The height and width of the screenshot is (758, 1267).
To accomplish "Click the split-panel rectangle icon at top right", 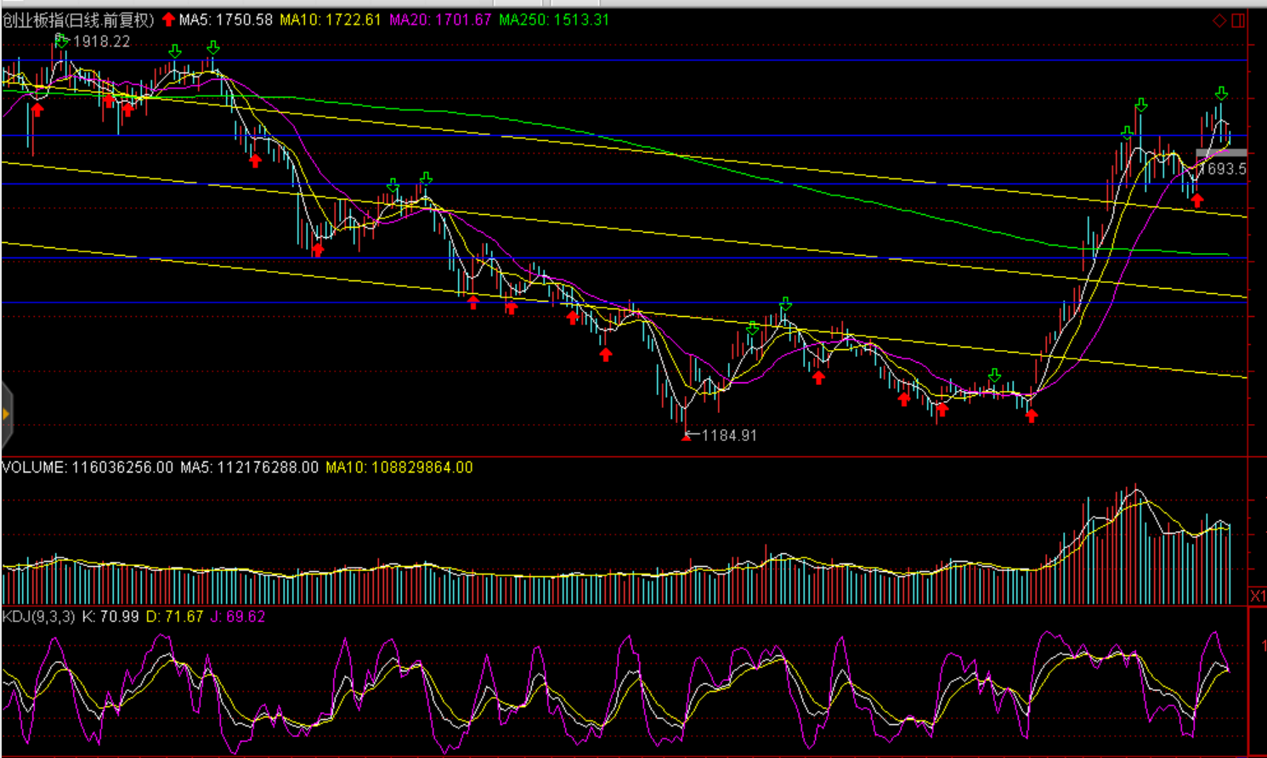I will point(1238,20).
